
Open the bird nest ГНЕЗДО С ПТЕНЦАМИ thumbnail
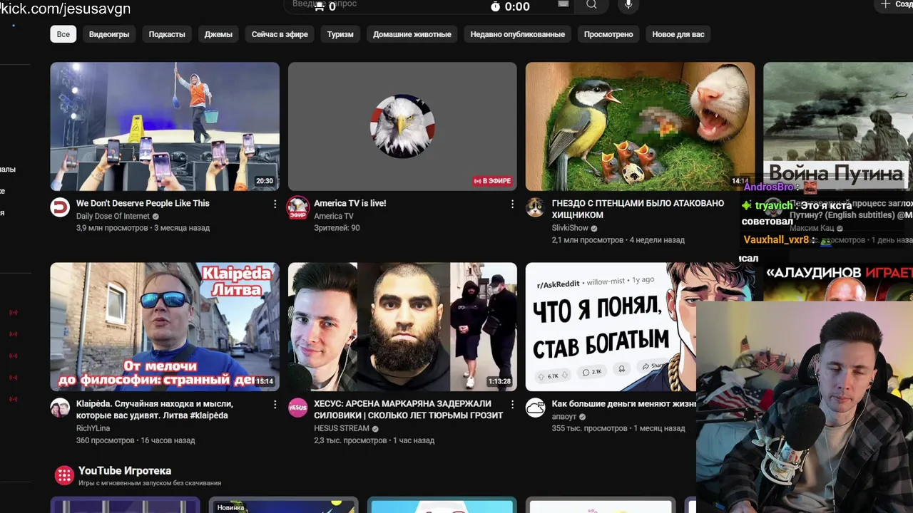[x=640, y=127]
